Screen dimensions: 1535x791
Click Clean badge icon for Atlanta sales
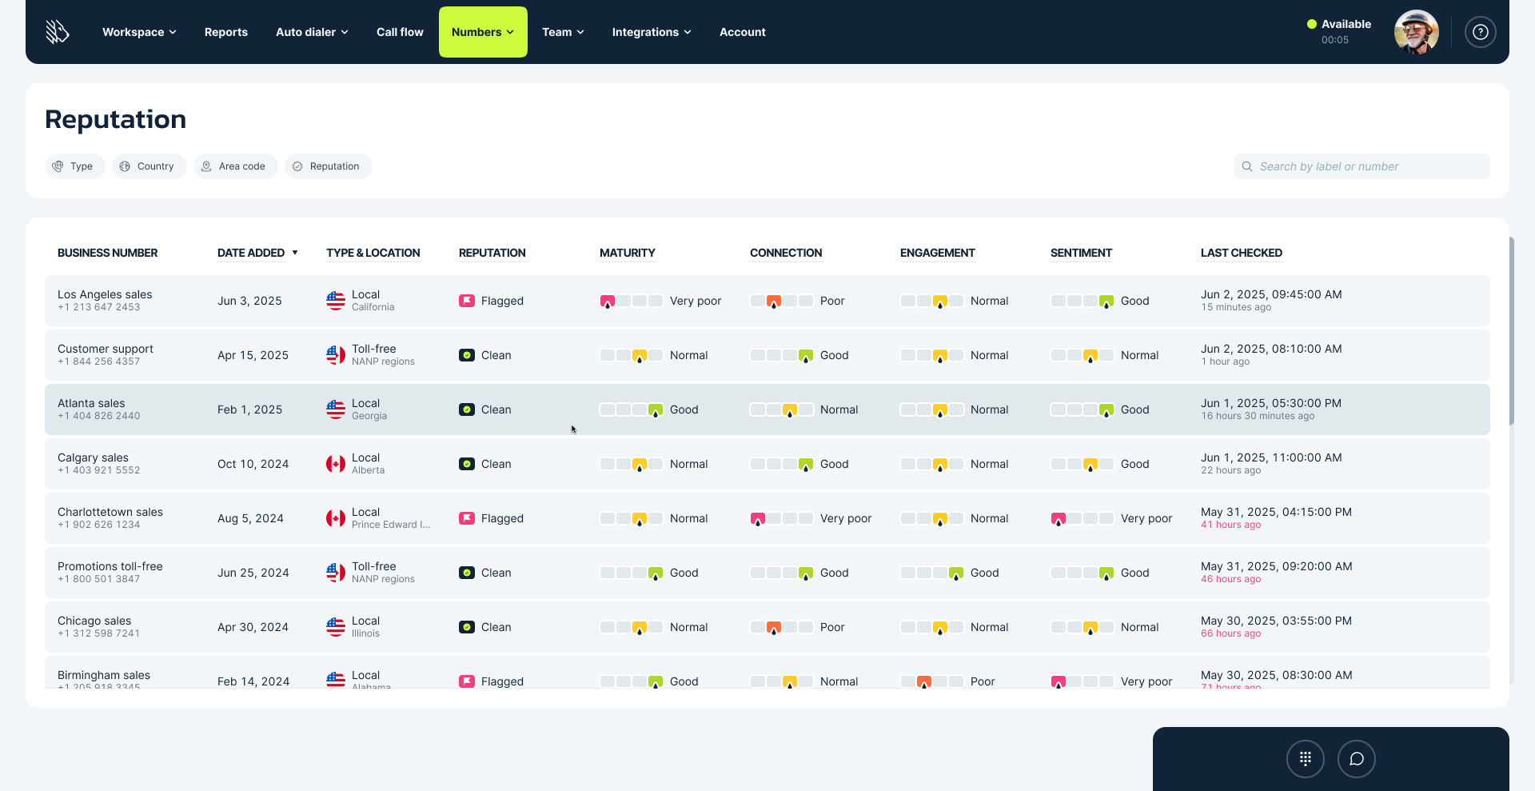click(467, 409)
